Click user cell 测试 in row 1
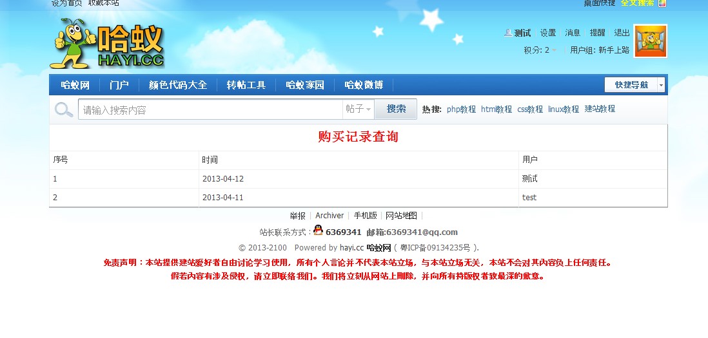 click(x=529, y=179)
